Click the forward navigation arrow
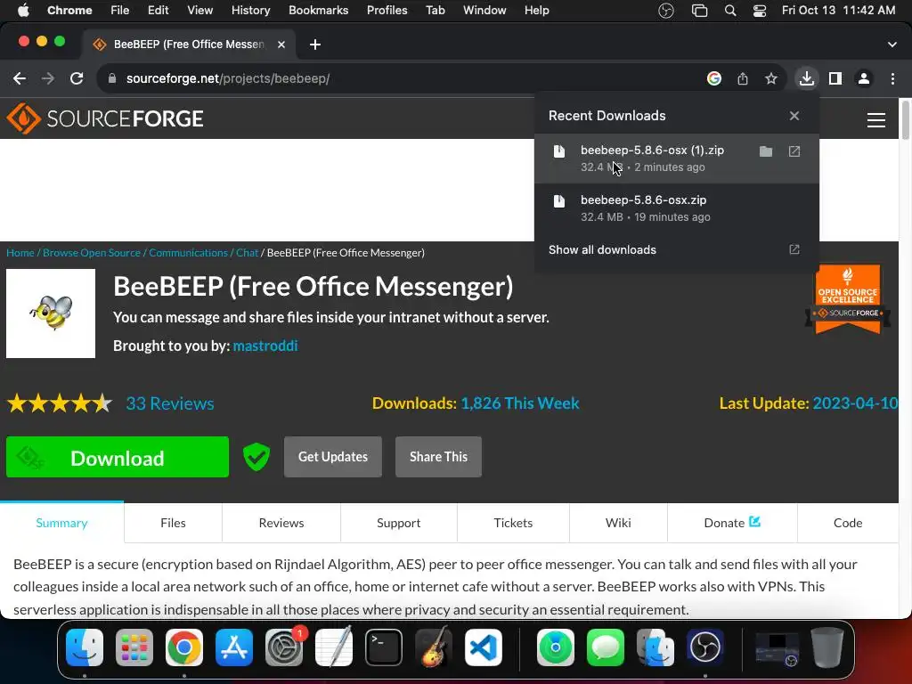Screen dimensions: 912x684 [48, 78]
